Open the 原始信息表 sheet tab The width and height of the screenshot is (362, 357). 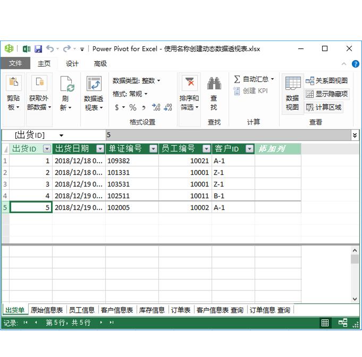pos(47,310)
